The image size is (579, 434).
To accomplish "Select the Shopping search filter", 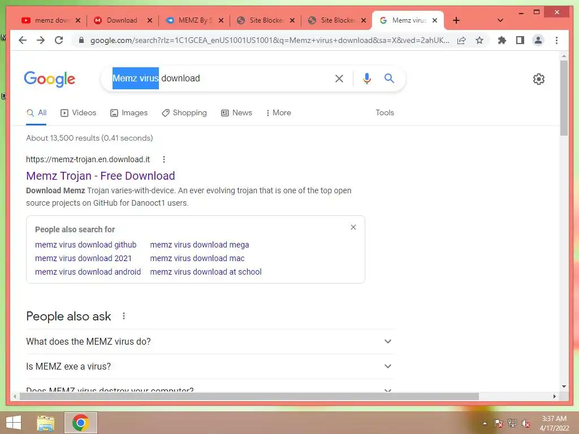I will click(184, 112).
